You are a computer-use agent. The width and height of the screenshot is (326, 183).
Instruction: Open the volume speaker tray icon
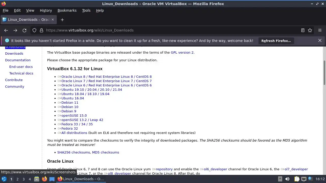(287, 179)
